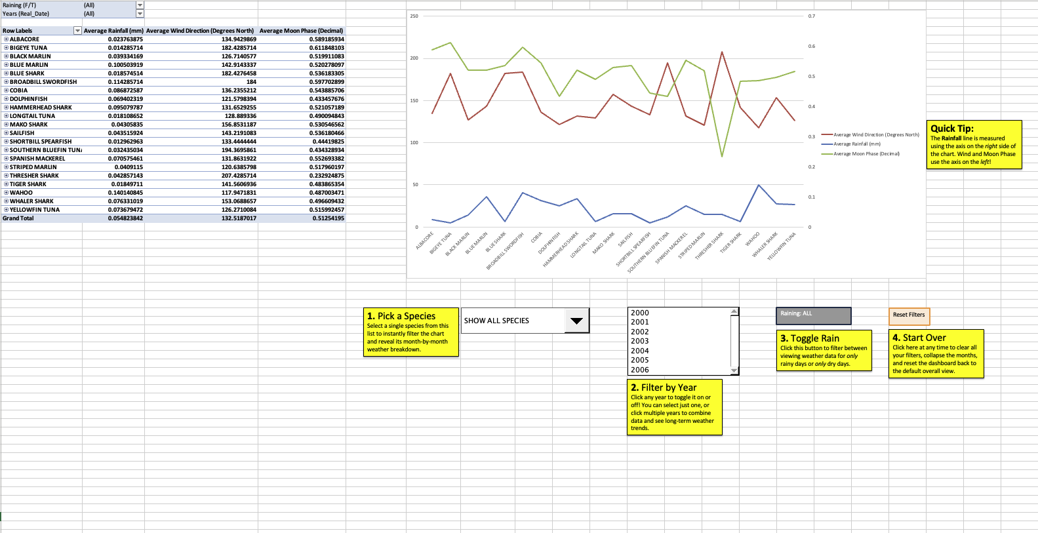Expand the BLACK MARLIN row
The height and width of the screenshot is (533, 1038).
(x=6, y=56)
